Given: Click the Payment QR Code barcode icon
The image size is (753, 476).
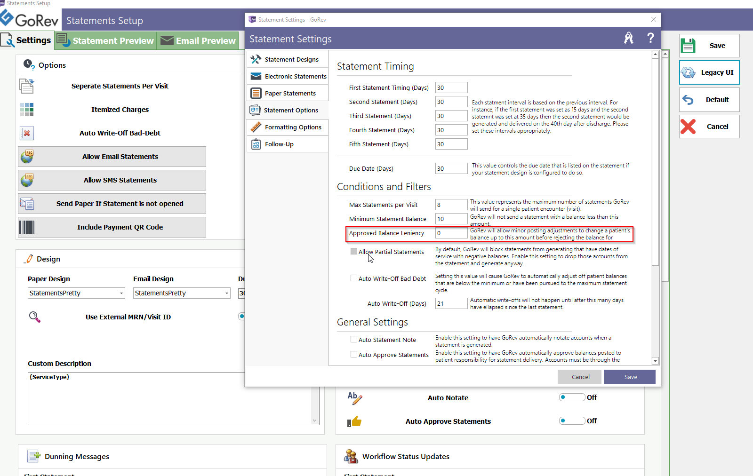Looking at the screenshot, I should (27, 227).
